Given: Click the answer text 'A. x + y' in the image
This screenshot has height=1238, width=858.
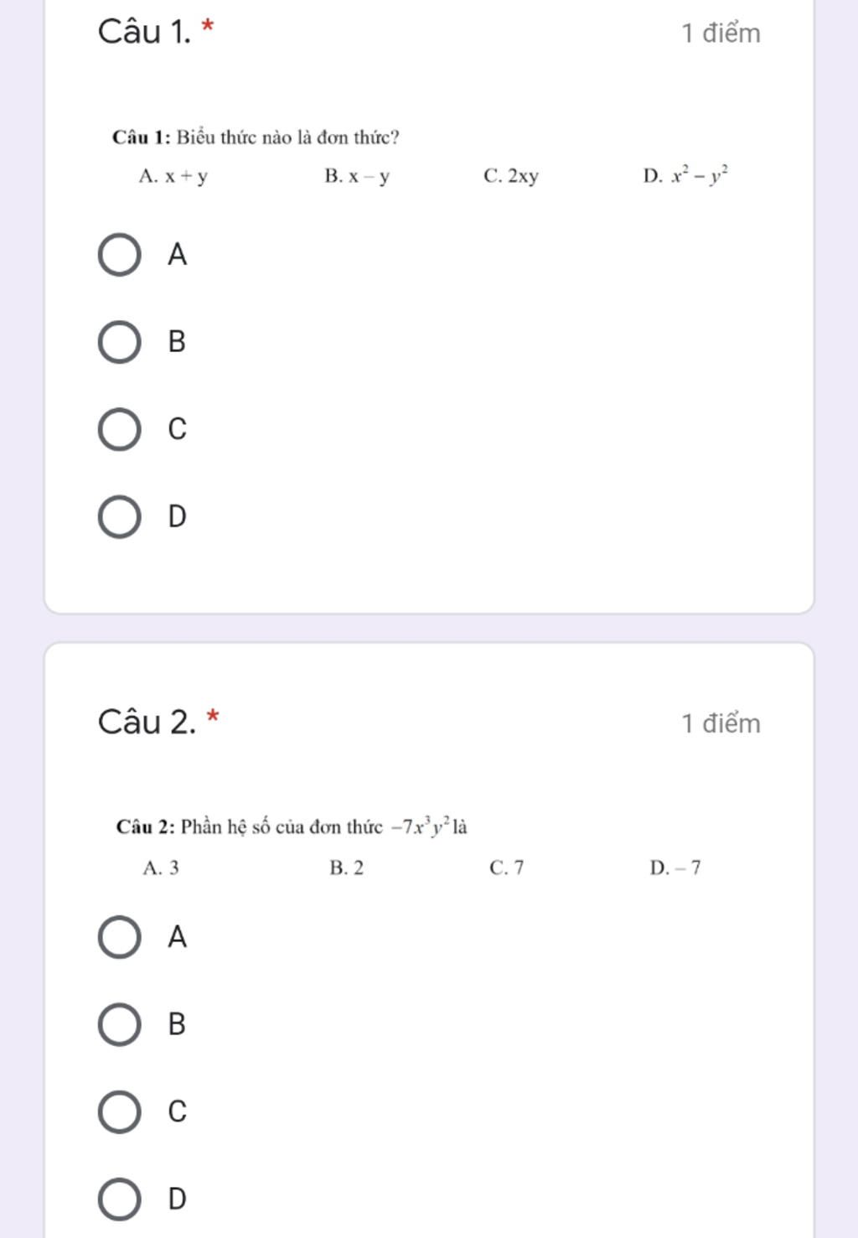Looking at the screenshot, I should click(x=173, y=176).
